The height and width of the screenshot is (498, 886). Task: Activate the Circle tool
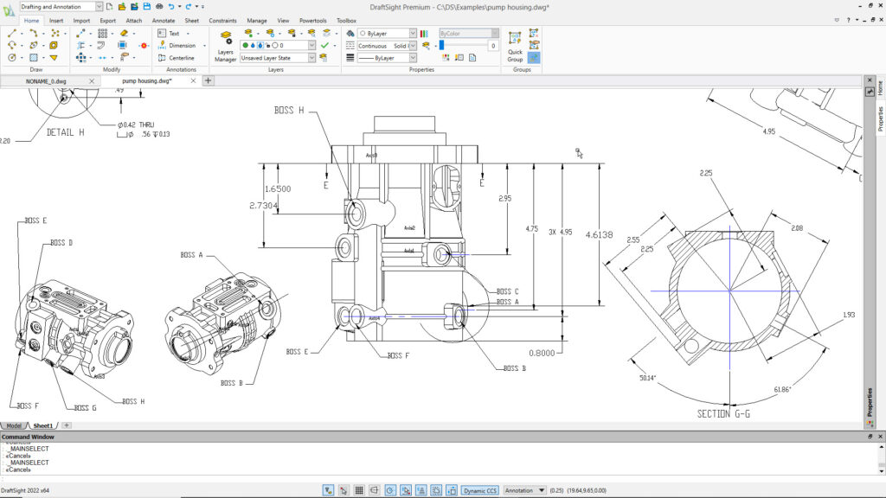pyautogui.click(x=11, y=58)
